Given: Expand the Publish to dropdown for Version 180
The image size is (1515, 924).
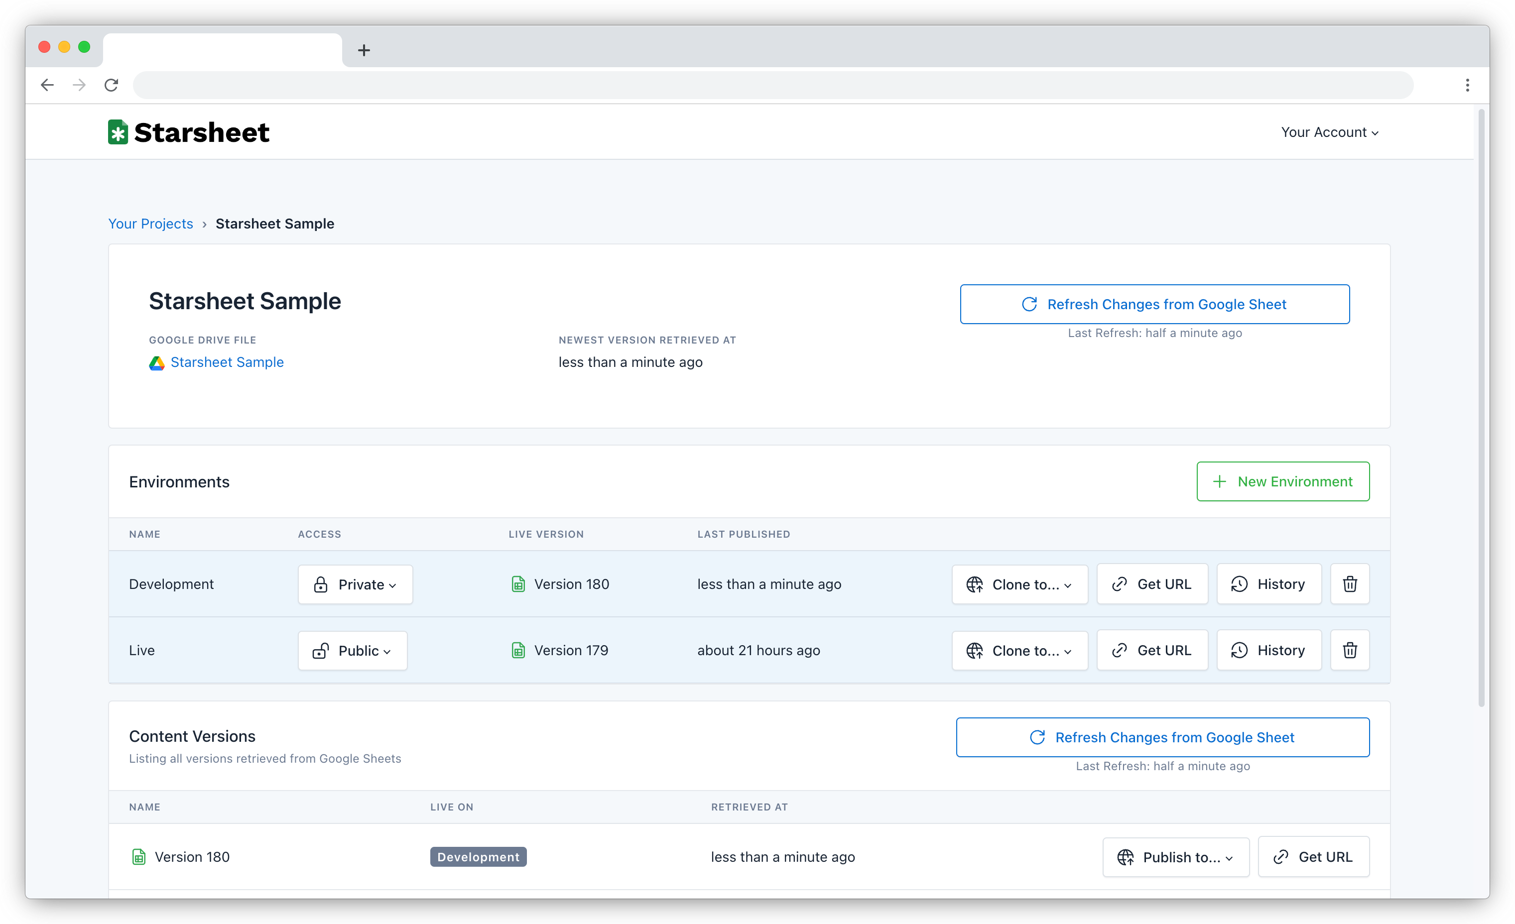Looking at the screenshot, I should click(x=1176, y=856).
